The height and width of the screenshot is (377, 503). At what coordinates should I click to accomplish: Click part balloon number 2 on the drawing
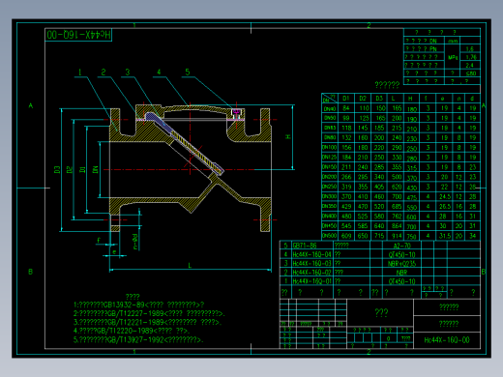click(104, 72)
